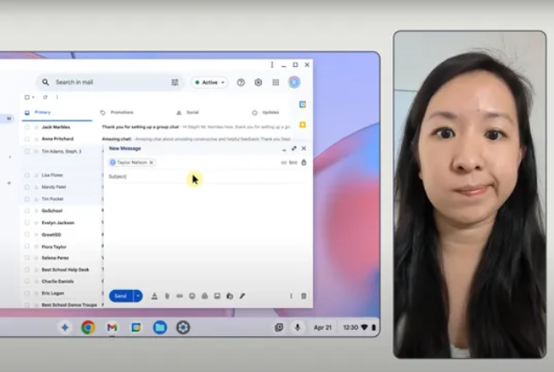554x372 pixels.
Task: Open the send options arrow beside Send
Action: pos(138,296)
